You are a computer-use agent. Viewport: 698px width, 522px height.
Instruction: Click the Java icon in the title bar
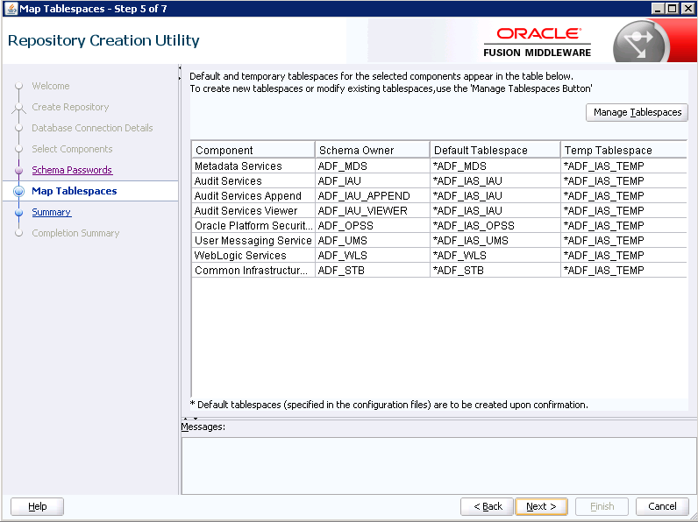point(11,9)
